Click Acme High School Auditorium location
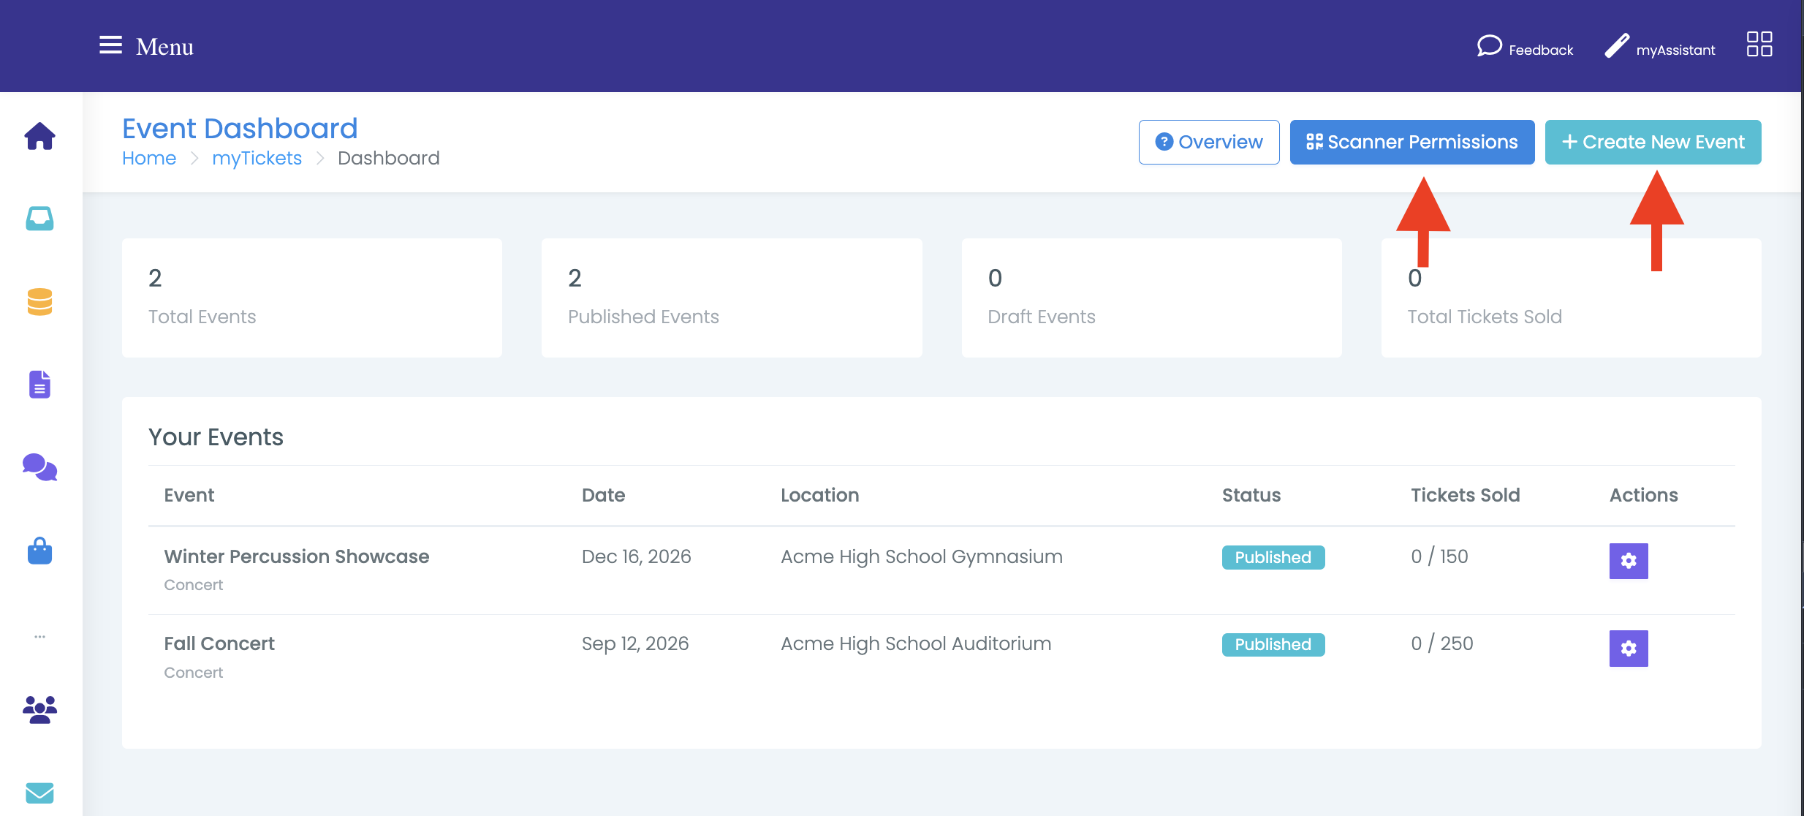The image size is (1804, 816). pyautogui.click(x=916, y=643)
